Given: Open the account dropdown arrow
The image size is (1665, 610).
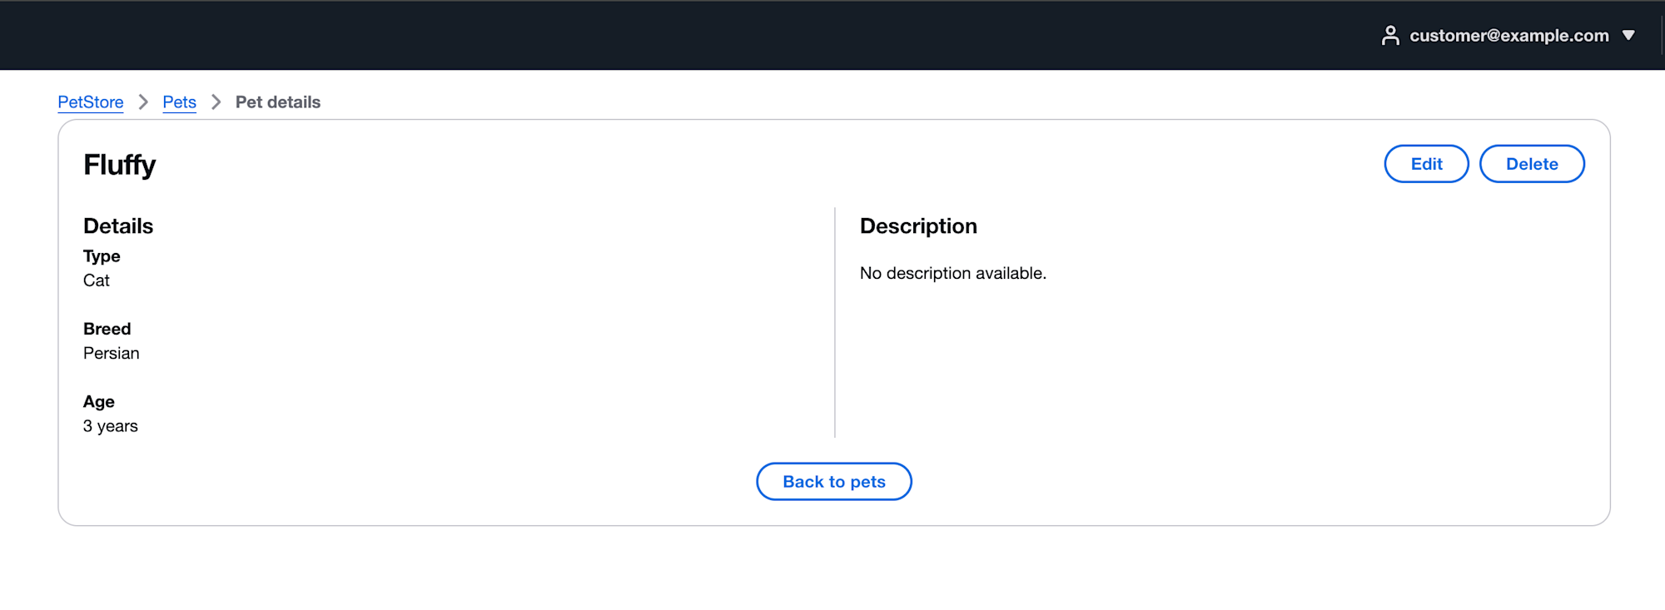Looking at the screenshot, I should [1628, 36].
